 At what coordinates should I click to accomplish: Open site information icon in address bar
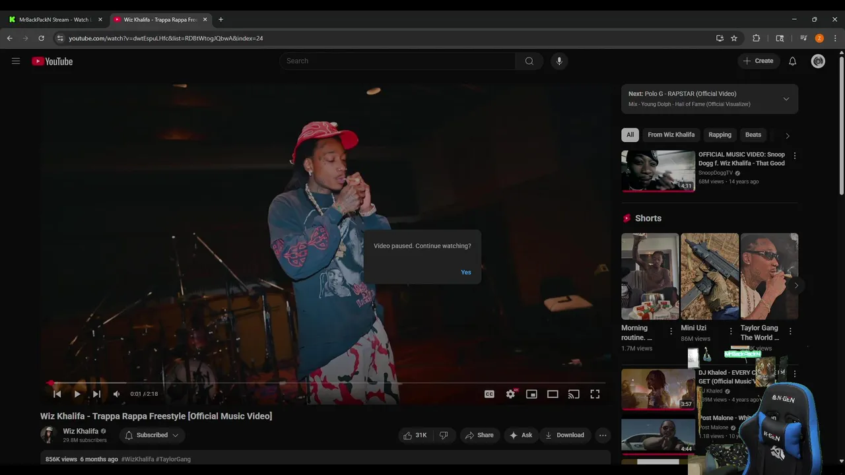(59, 38)
